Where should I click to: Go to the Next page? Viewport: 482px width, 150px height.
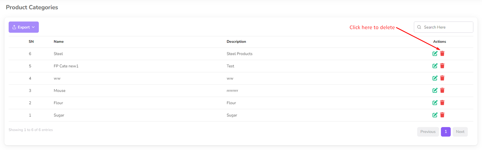pos(460,132)
